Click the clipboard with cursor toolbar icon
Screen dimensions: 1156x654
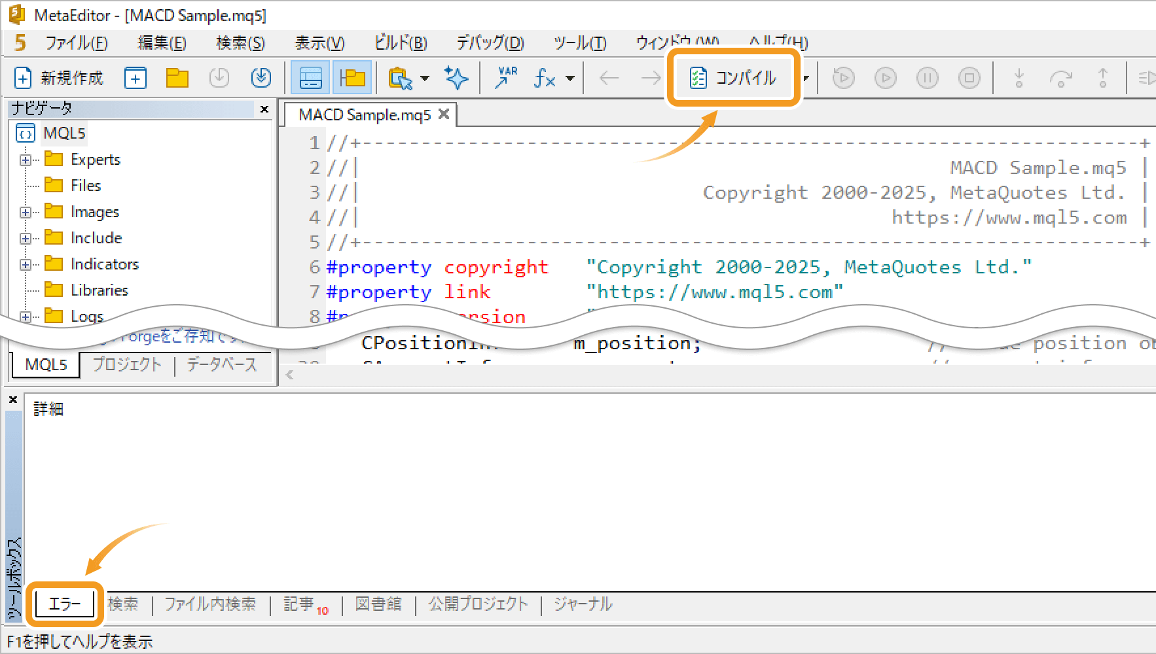click(x=400, y=78)
